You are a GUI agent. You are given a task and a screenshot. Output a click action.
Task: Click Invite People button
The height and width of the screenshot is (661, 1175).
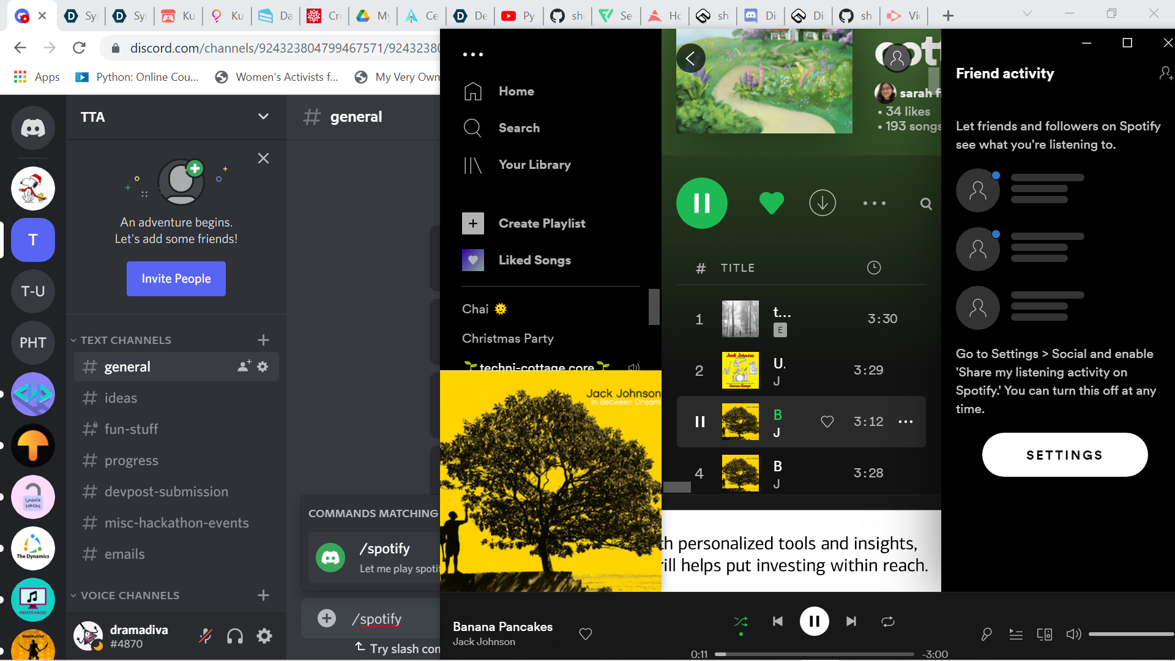pyautogui.click(x=176, y=279)
